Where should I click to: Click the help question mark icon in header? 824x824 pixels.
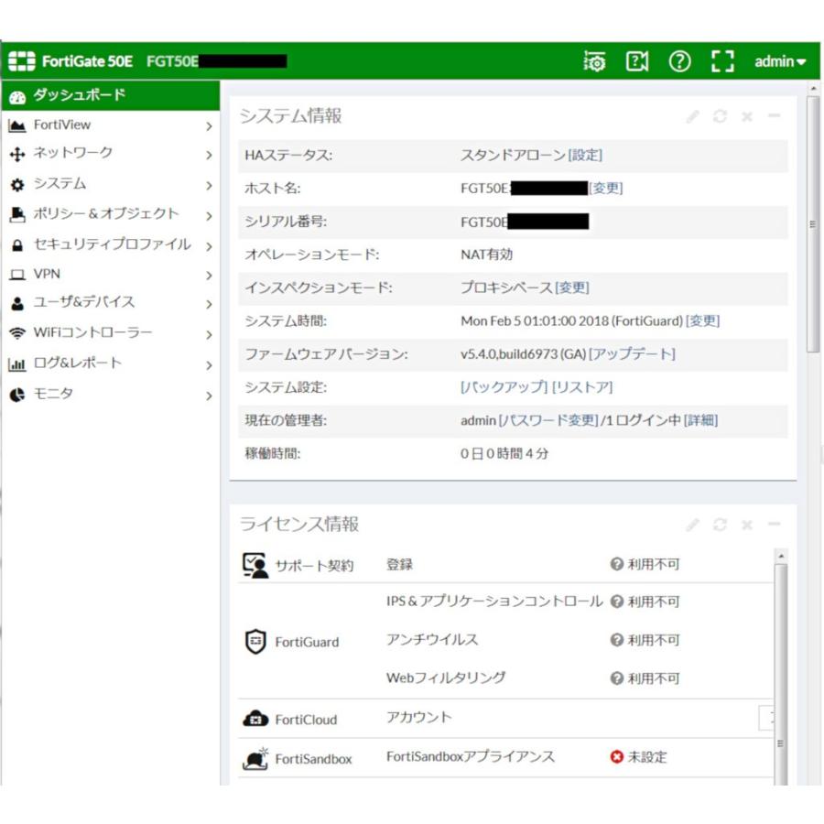click(679, 61)
